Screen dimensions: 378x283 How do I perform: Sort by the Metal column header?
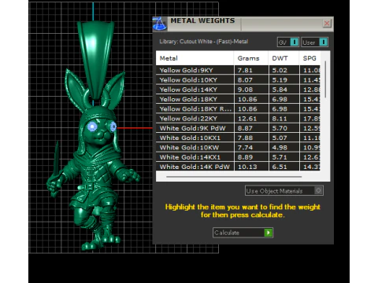[x=195, y=58]
